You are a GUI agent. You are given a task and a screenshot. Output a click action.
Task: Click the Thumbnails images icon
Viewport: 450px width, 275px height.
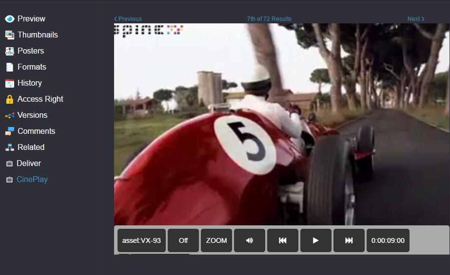pyautogui.click(x=9, y=35)
